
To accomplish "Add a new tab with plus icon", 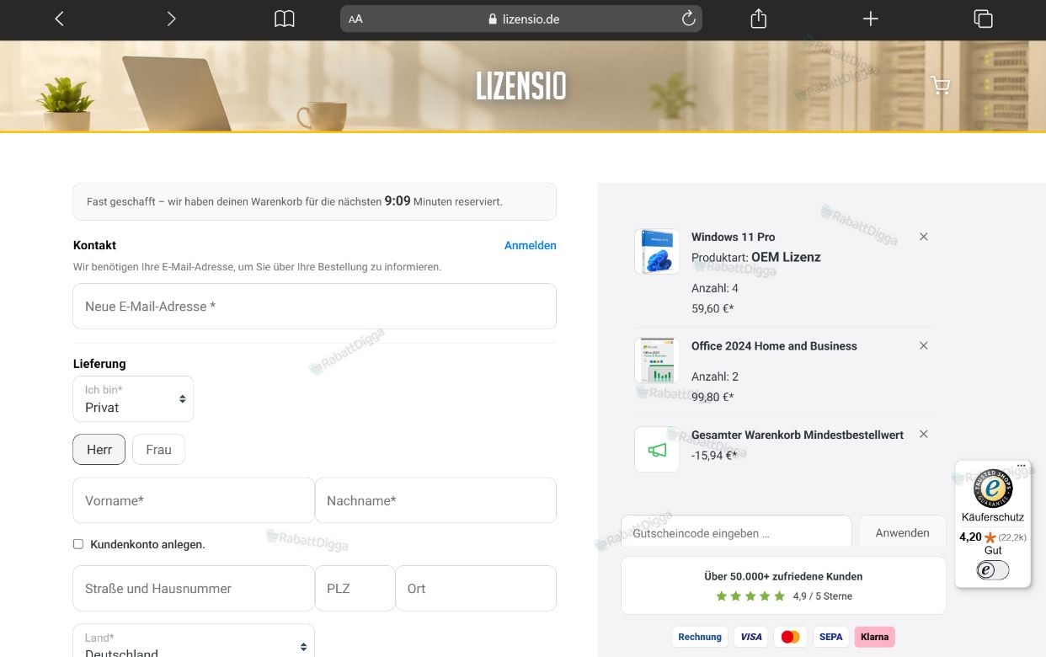I will tap(871, 19).
